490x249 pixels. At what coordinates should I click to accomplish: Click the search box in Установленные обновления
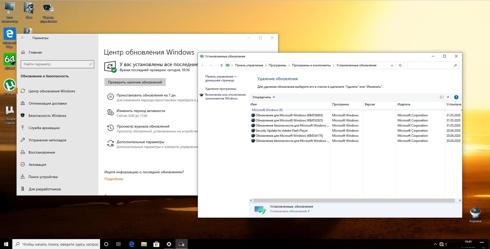[433, 66]
